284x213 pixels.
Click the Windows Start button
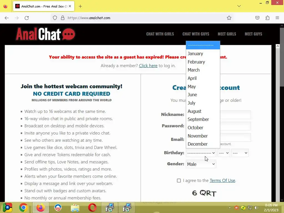tap(7, 207)
